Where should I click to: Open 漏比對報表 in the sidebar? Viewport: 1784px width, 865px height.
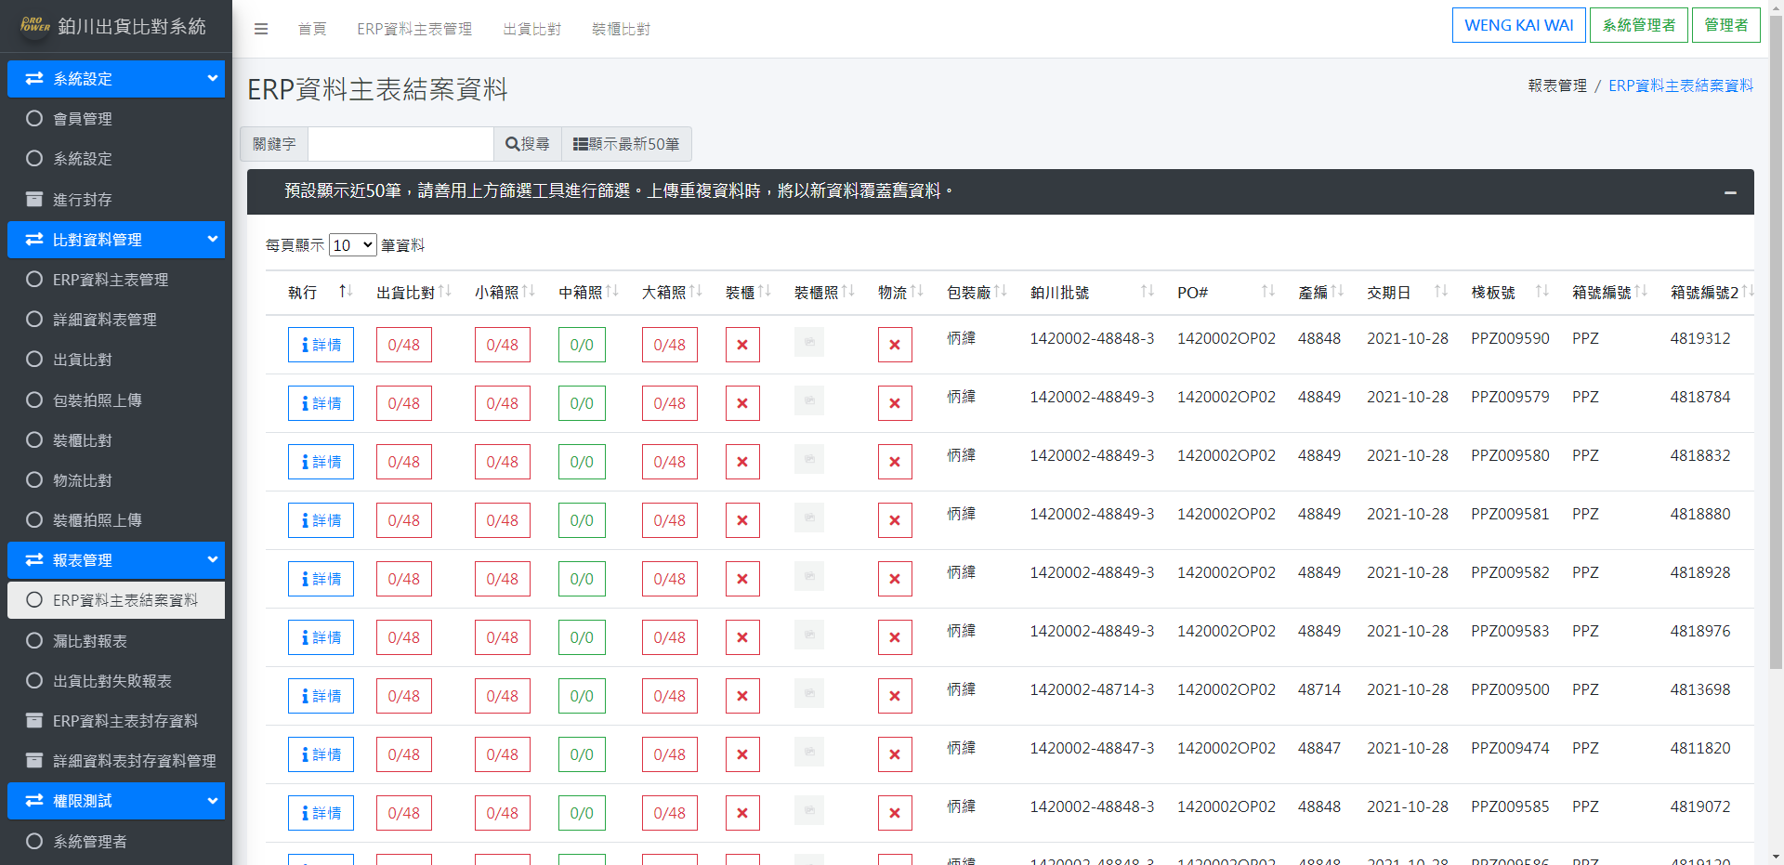coord(116,640)
